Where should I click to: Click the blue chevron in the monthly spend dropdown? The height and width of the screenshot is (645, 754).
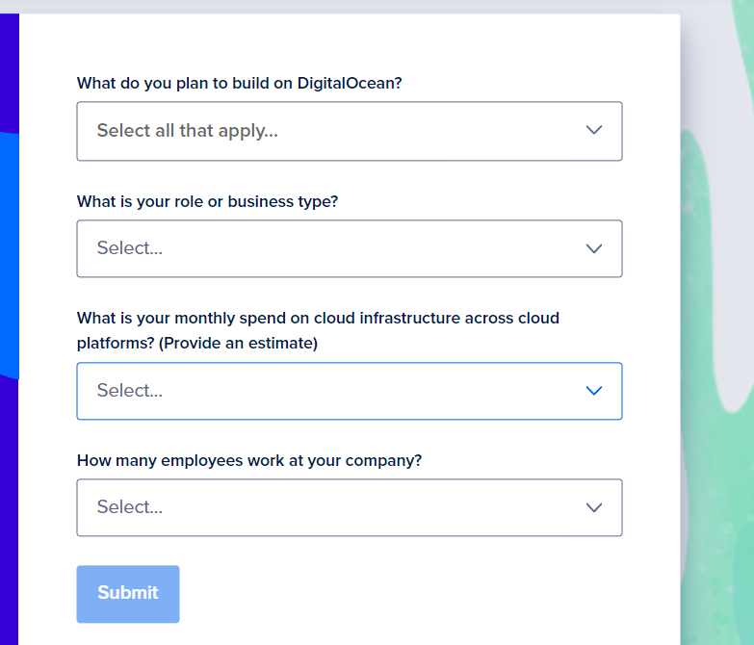pos(594,391)
